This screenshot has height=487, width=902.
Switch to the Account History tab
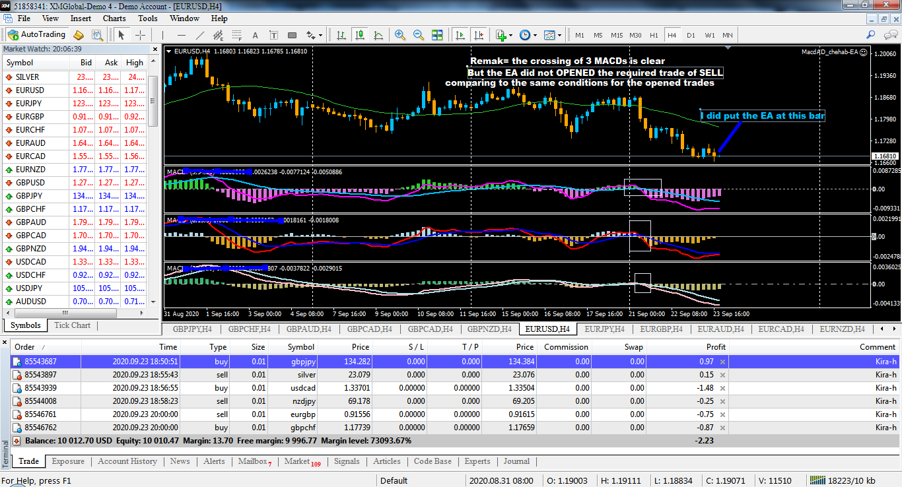pos(127,461)
